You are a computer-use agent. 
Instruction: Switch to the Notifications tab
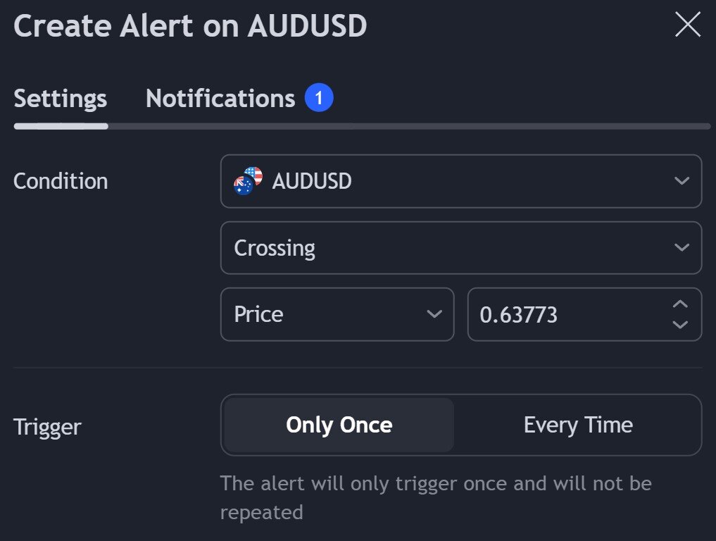220,98
